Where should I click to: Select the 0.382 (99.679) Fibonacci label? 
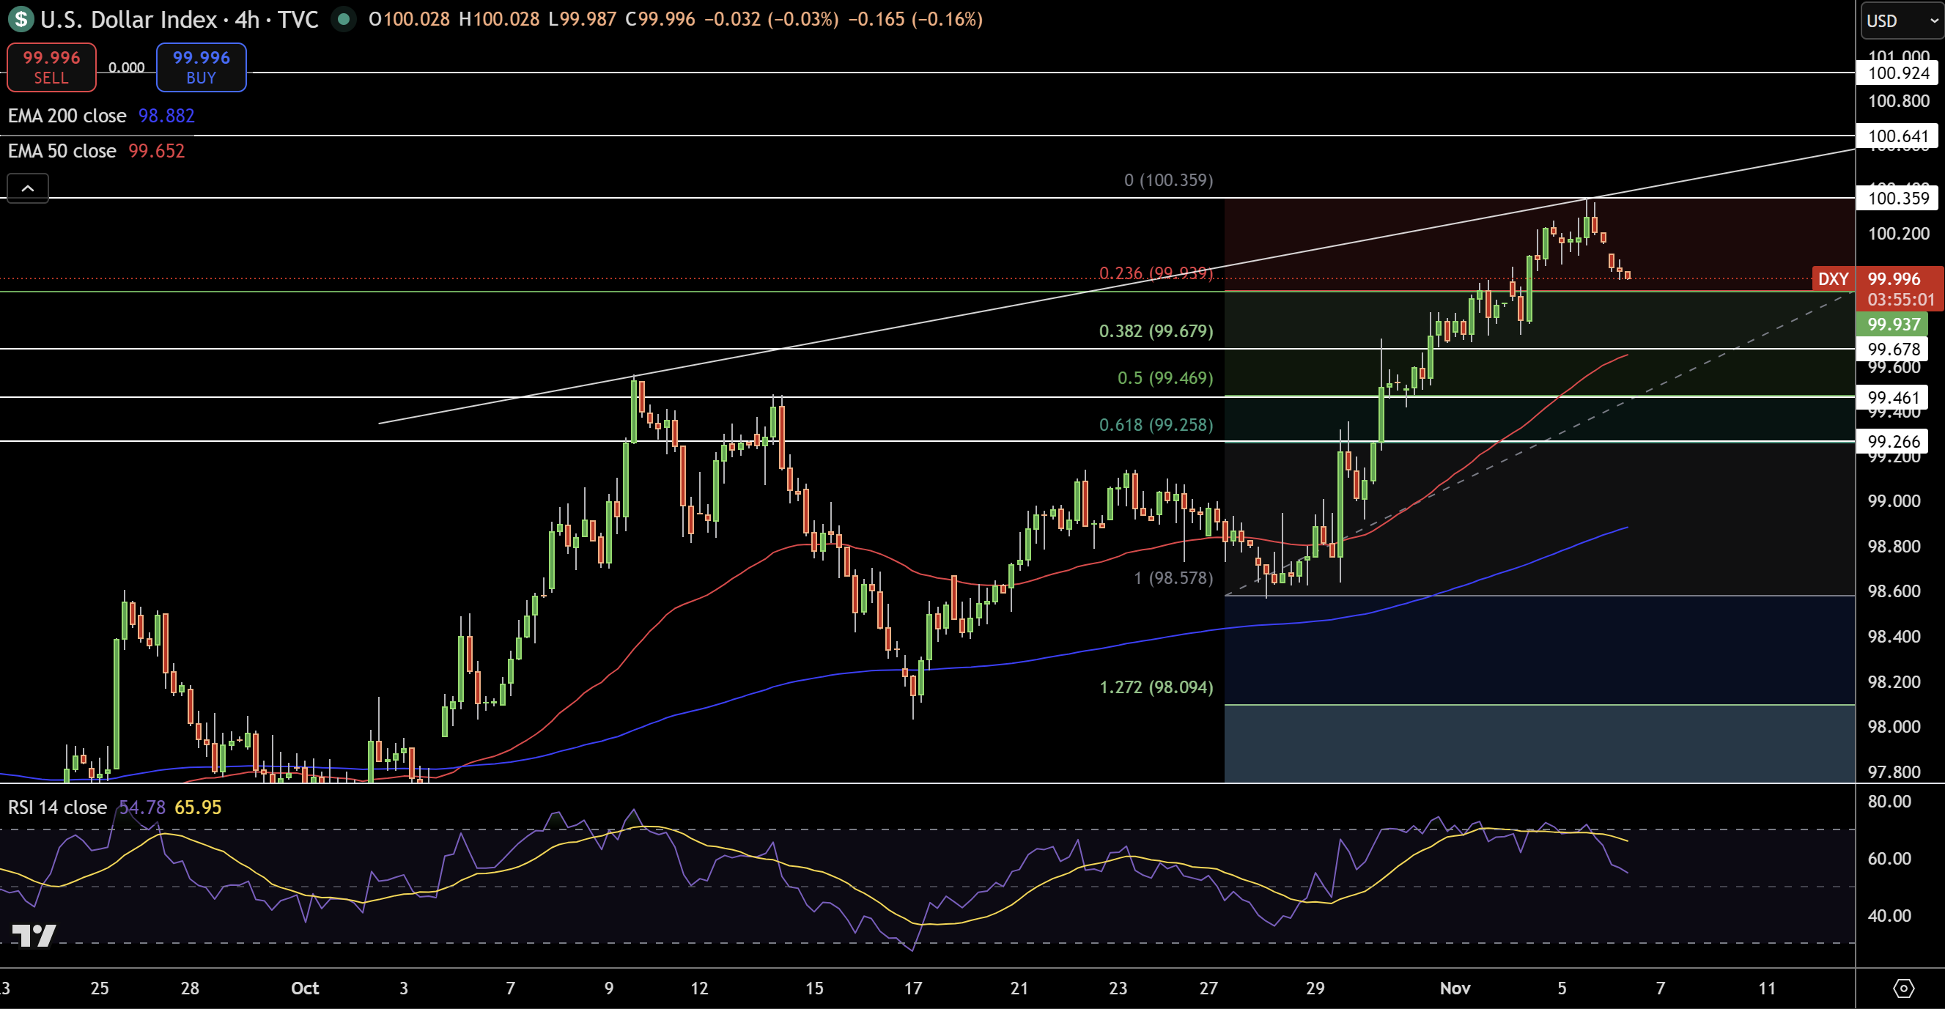[x=1156, y=330]
